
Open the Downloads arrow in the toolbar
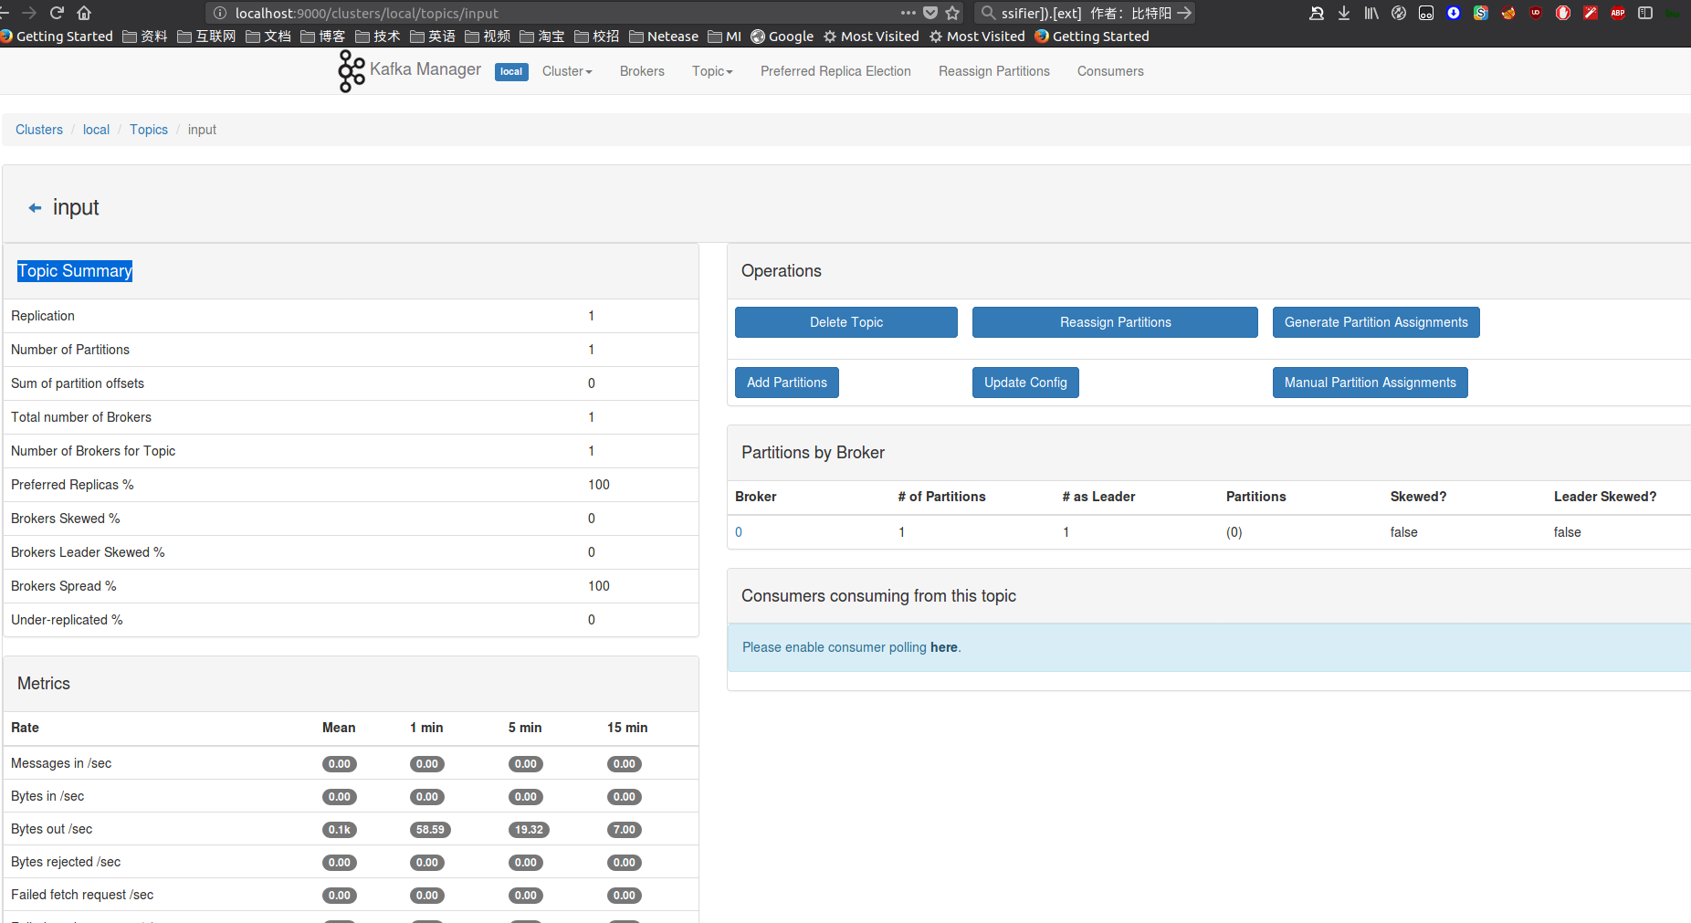coord(1344,13)
